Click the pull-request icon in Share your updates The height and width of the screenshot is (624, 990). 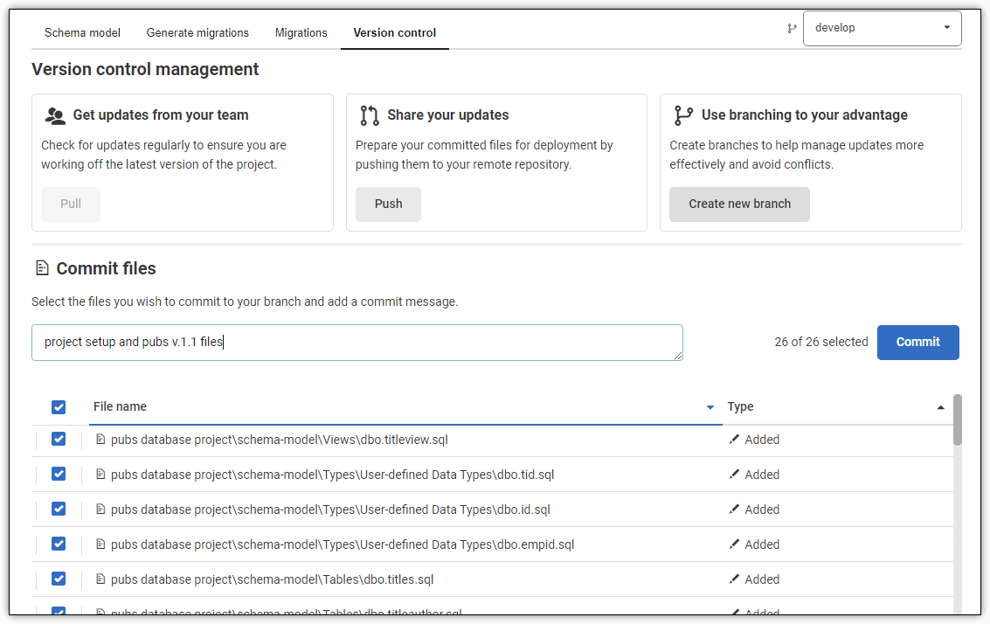[370, 115]
